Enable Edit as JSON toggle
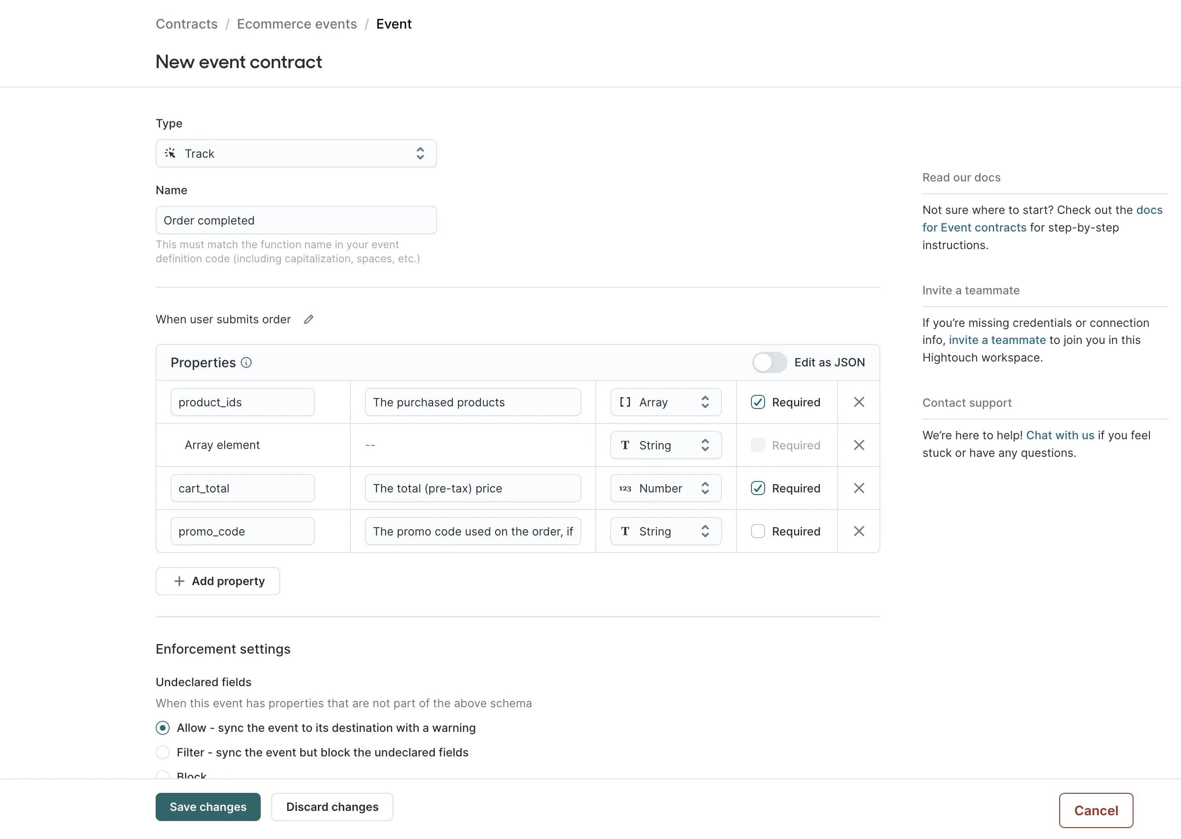Screen dimensions: 1181x839 coord(769,362)
